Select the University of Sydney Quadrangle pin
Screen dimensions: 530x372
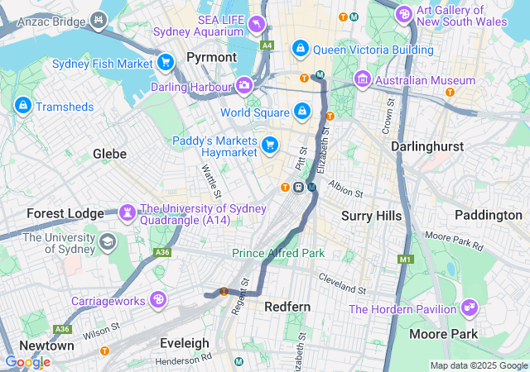(x=128, y=213)
